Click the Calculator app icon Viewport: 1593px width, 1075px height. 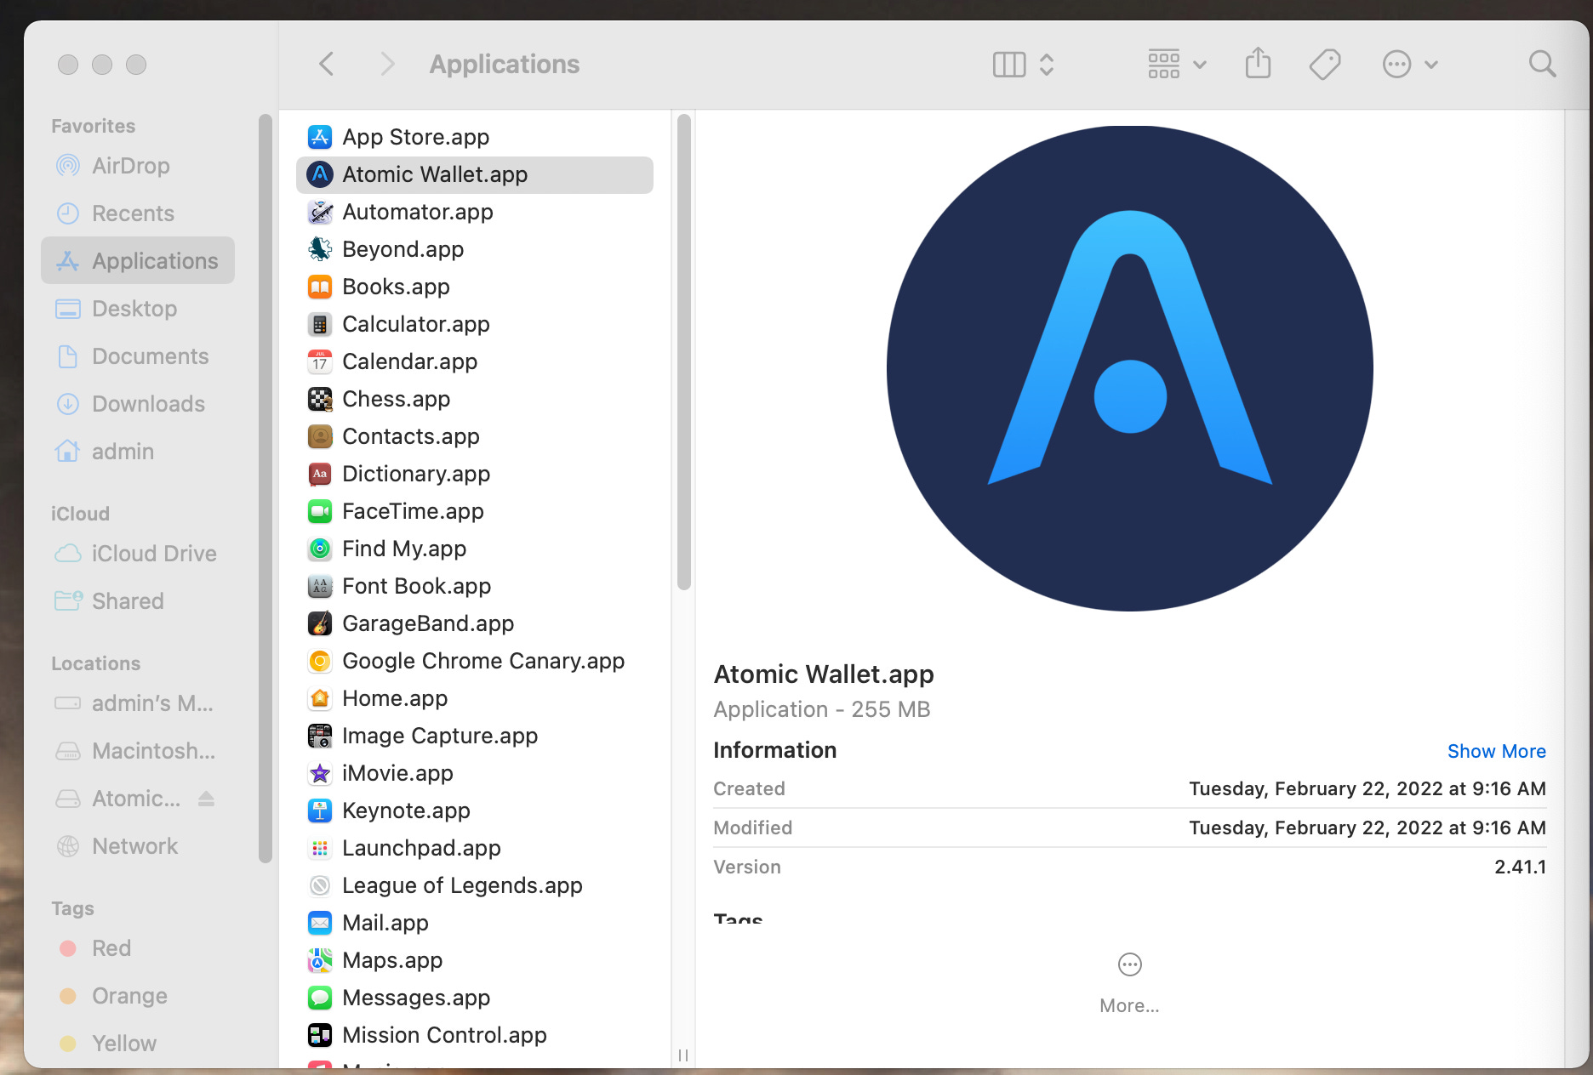pos(320,324)
